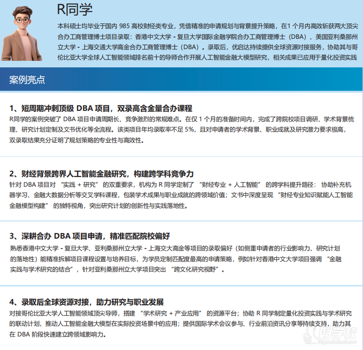Click line starting 熟悉香港中文大学 - 复旦大学
The width and height of the screenshot is (363, 350).
coord(175,248)
